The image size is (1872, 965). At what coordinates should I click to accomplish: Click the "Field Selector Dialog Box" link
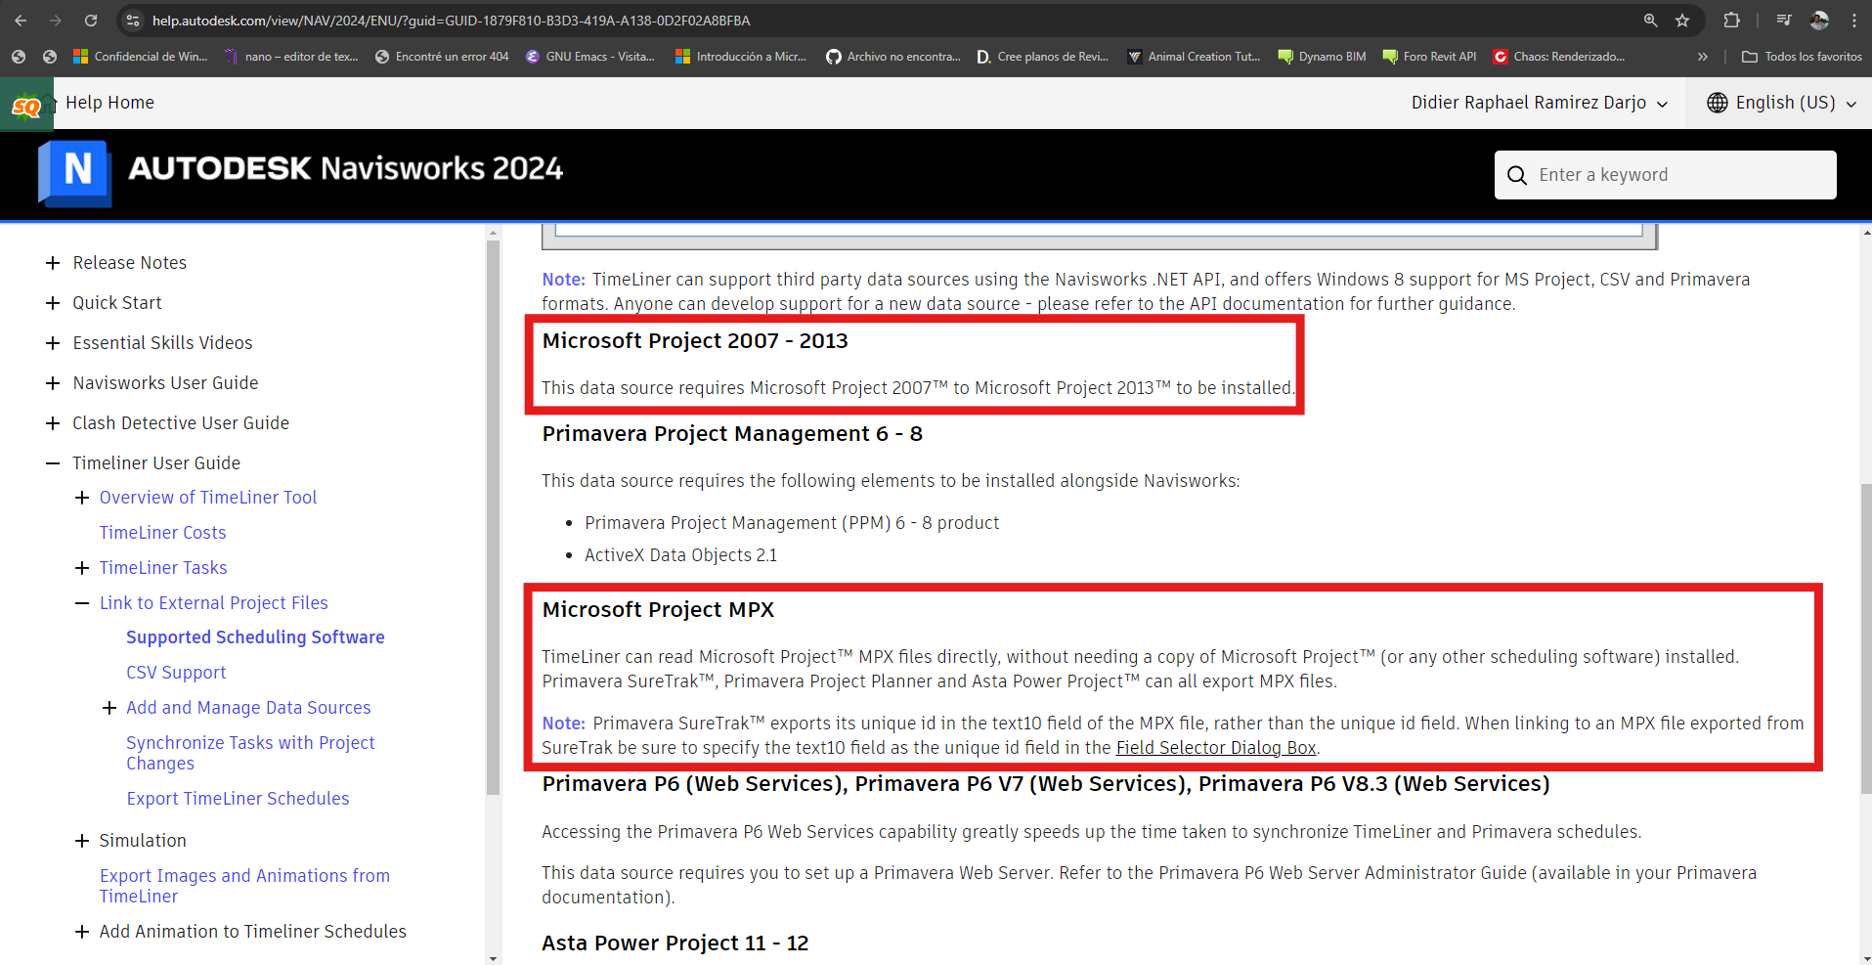click(x=1216, y=747)
